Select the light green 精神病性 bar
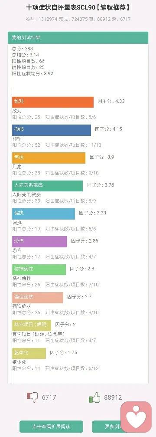This screenshot has width=156, height=437. point(39,269)
